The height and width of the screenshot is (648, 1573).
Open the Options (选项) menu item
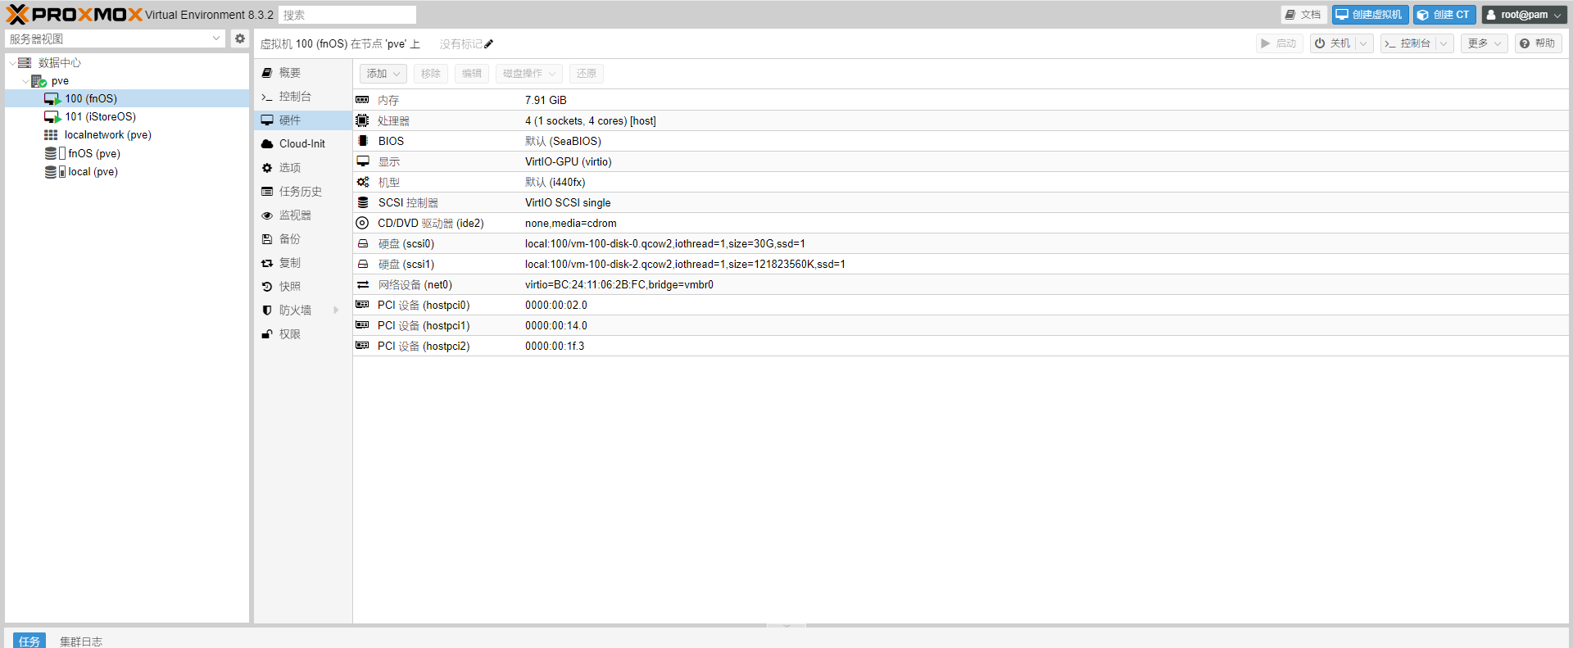(303, 168)
